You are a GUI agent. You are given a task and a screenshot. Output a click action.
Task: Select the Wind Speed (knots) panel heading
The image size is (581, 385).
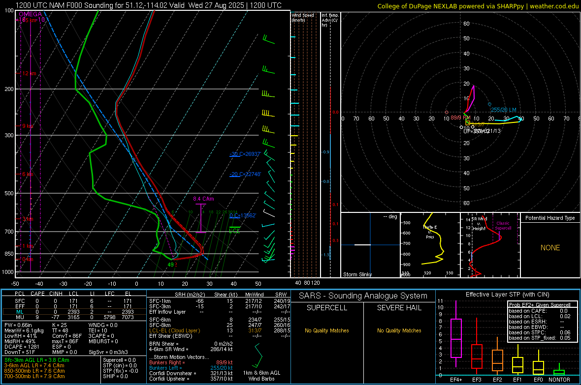click(303, 17)
